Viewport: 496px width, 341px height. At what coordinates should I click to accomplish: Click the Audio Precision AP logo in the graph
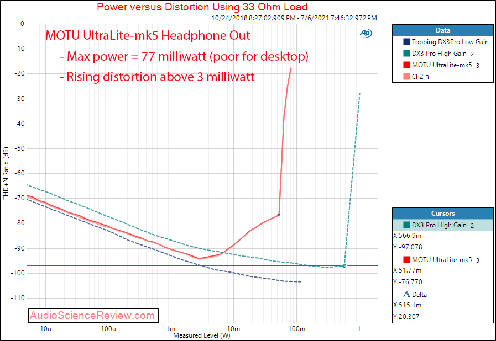pyautogui.click(x=366, y=33)
